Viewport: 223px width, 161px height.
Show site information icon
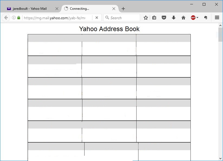(x=14, y=18)
